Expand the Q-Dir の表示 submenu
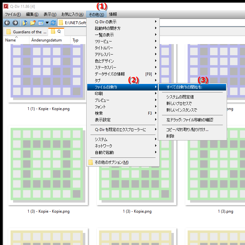The image size is (245, 245). point(122,22)
